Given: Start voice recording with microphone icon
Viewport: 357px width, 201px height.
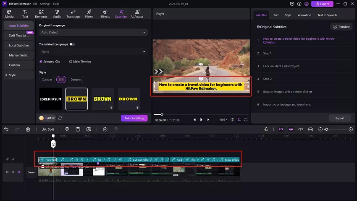Looking at the screenshot, I should pyautogui.click(x=266, y=129).
